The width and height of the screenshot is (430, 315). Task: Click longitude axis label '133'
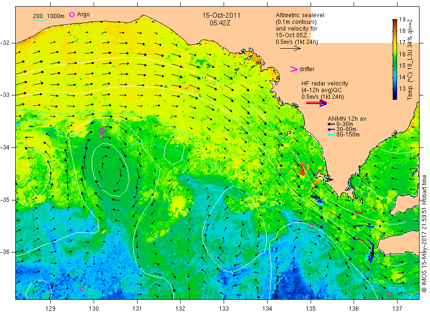(x=224, y=309)
